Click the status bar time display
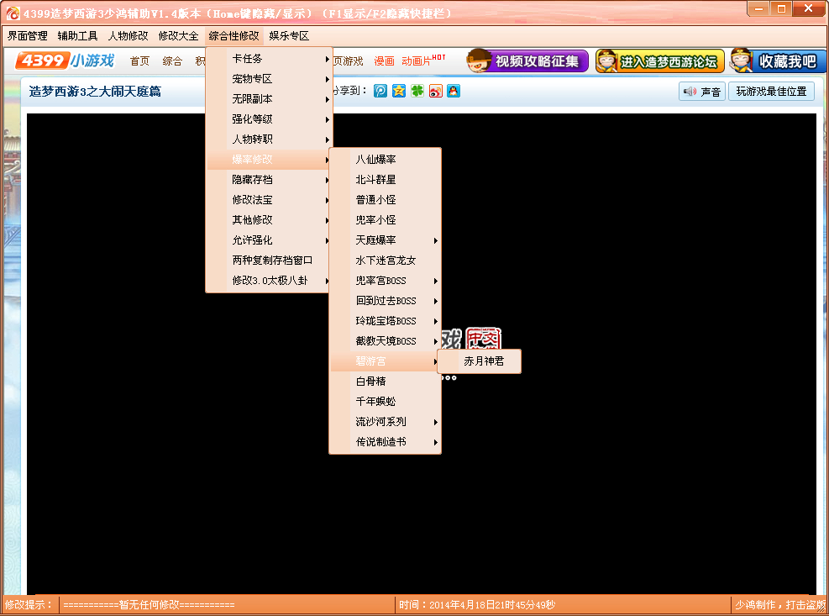 click(477, 605)
